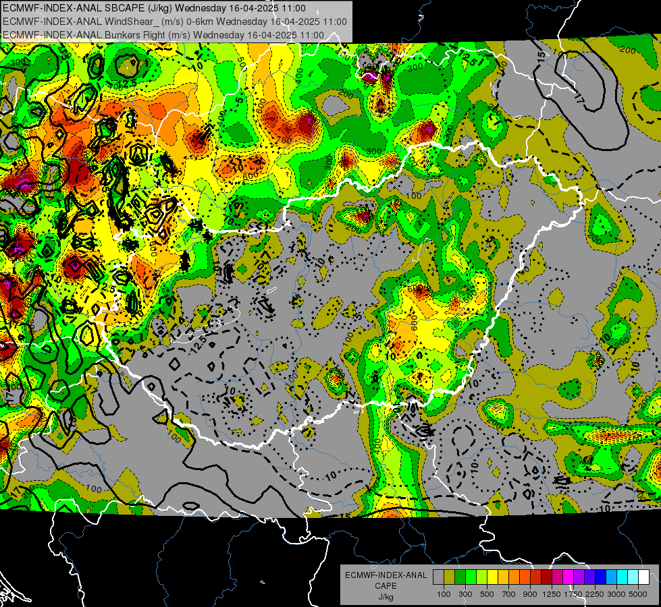This screenshot has height=607, width=661.
Task: Click the 700 value under the colorbar
Action: 509,594
